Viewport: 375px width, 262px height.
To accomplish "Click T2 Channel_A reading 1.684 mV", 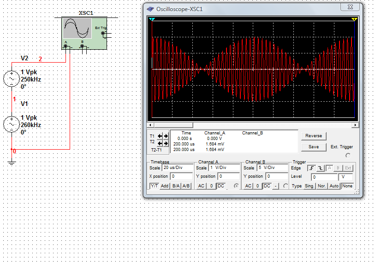I will point(215,144).
